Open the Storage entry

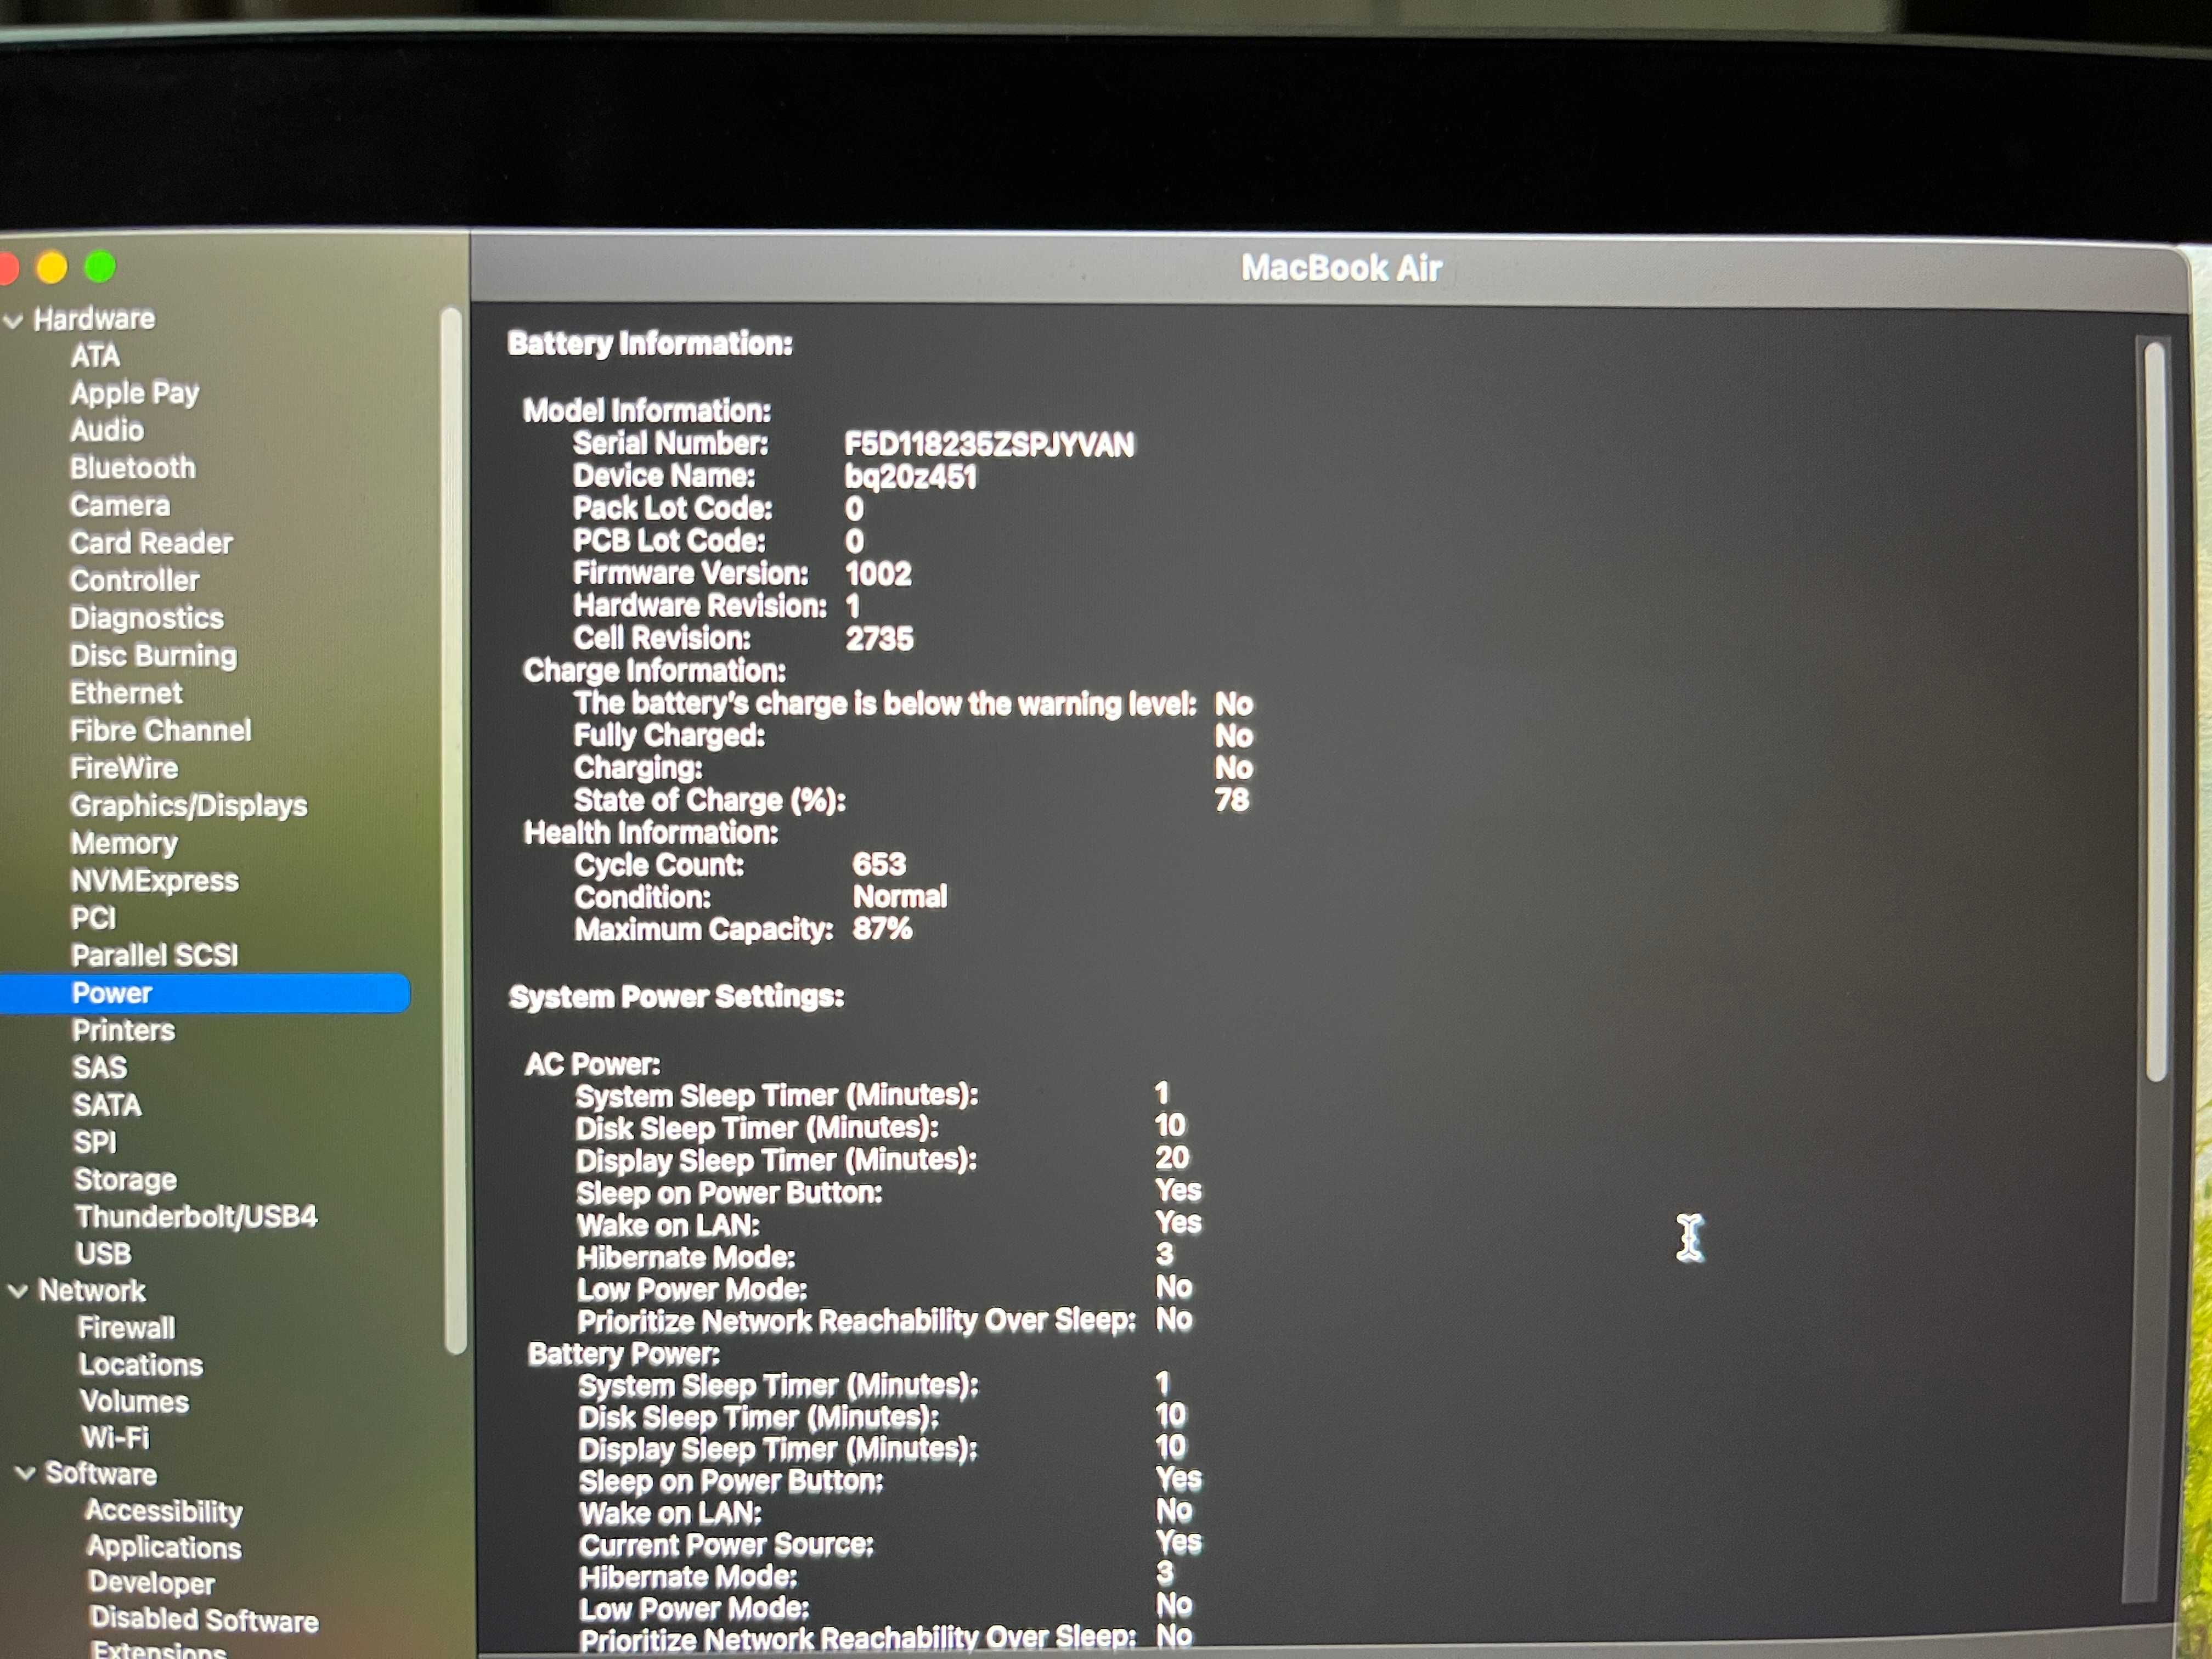pos(125,1180)
